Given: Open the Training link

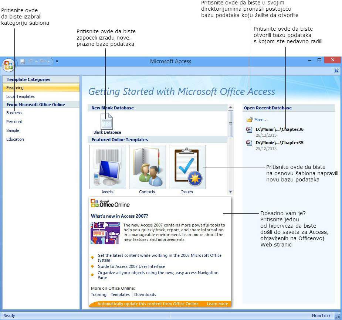Looking at the screenshot, I should (x=99, y=295).
